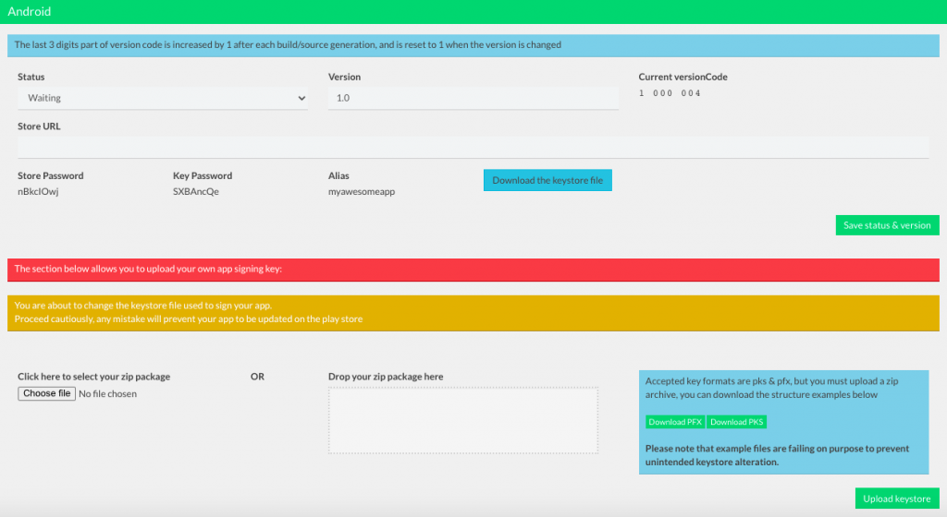947x517 pixels.
Task: Click the Android section header
Action: (x=30, y=12)
